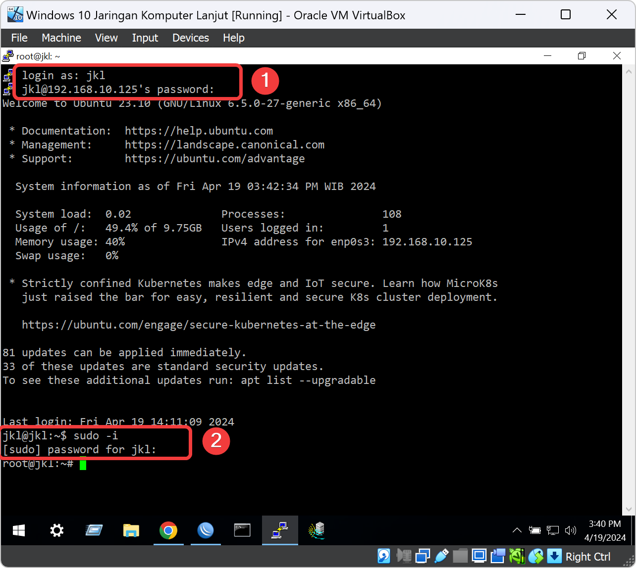
Task: Click the battery power tray icon
Action: click(x=535, y=530)
